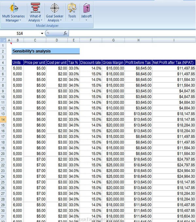Click the Gross Margin header cell

click(113, 63)
